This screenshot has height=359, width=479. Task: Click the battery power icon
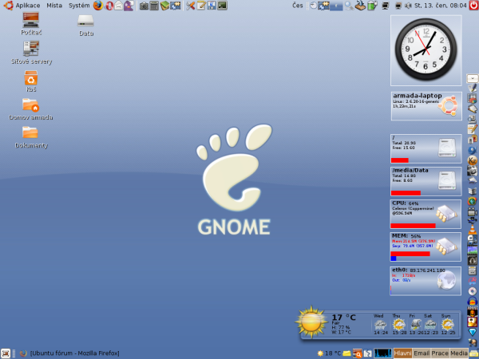372,6
